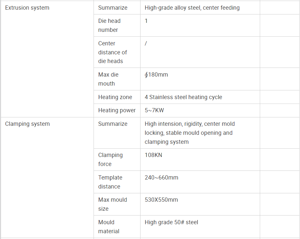
Task: Click the ɸ180mm value
Action: tap(156, 75)
